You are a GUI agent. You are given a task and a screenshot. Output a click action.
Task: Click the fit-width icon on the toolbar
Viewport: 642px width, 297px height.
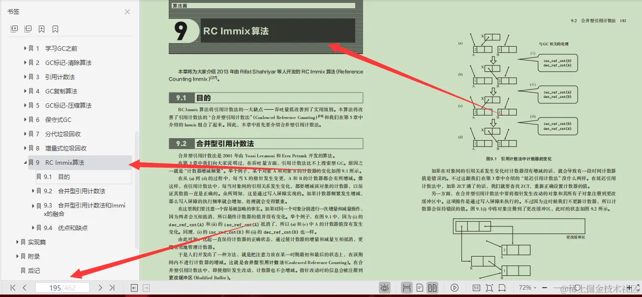[x=503, y=288]
